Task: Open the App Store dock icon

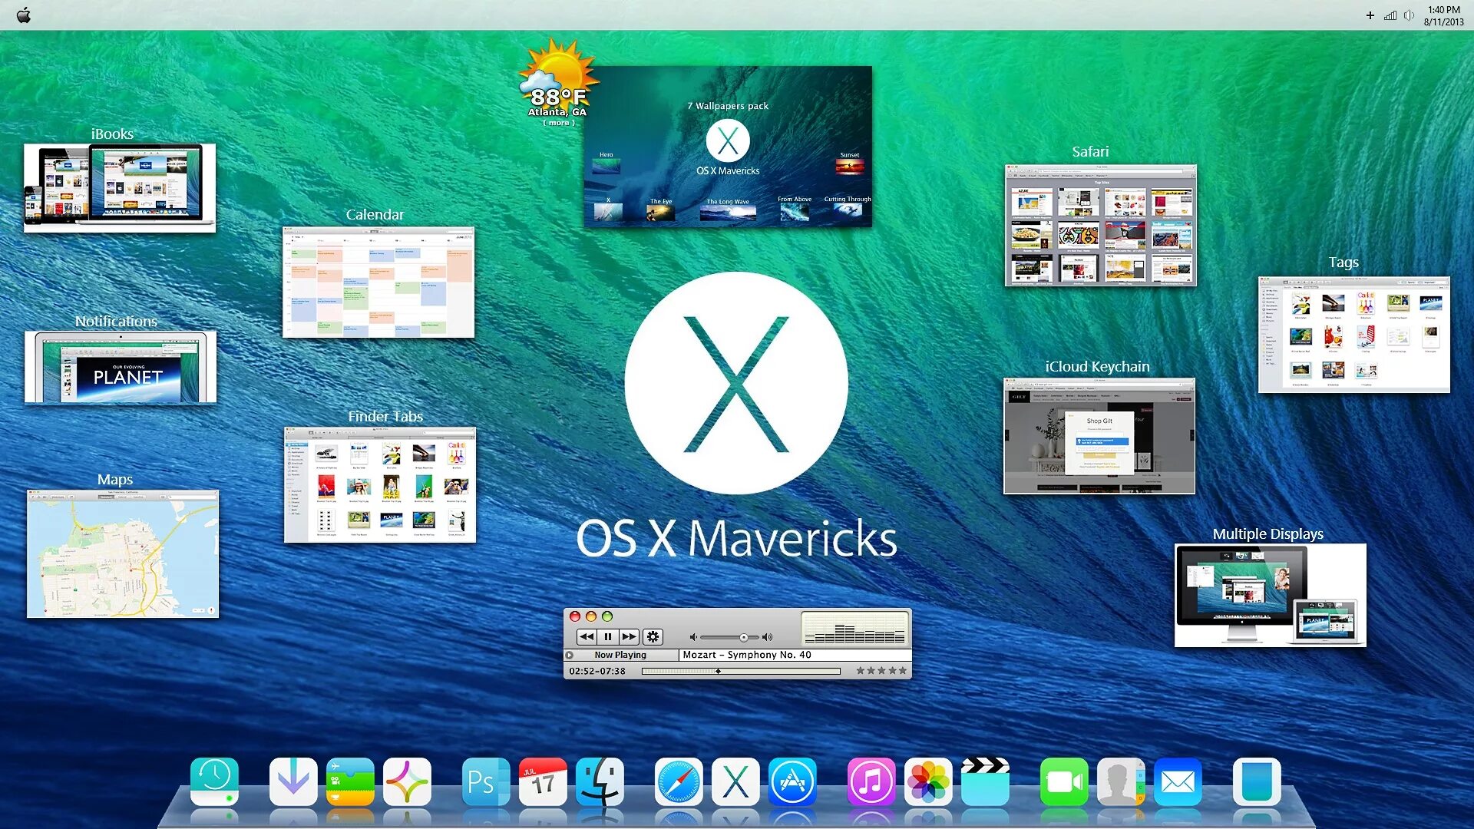Action: (792, 782)
